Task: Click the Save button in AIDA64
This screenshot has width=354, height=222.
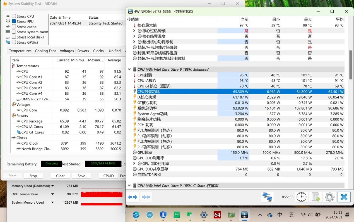Action: point(81,176)
